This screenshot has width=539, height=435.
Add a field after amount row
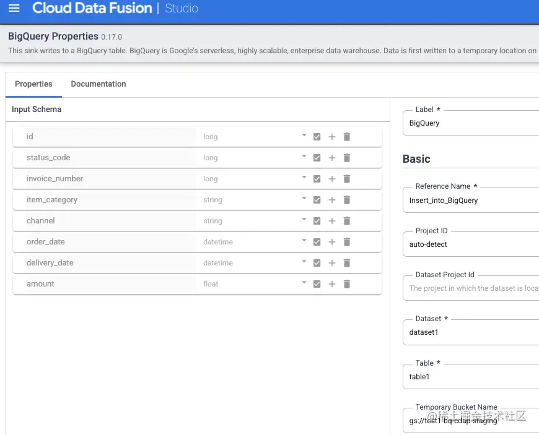coord(331,284)
